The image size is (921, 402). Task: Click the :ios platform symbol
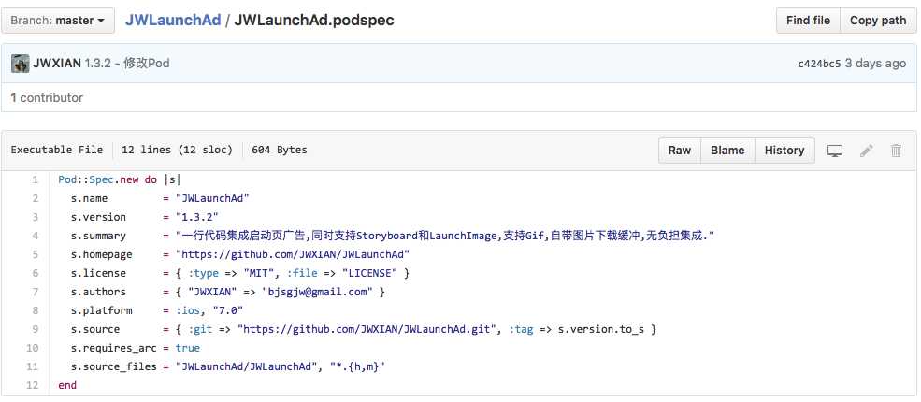[186, 310]
